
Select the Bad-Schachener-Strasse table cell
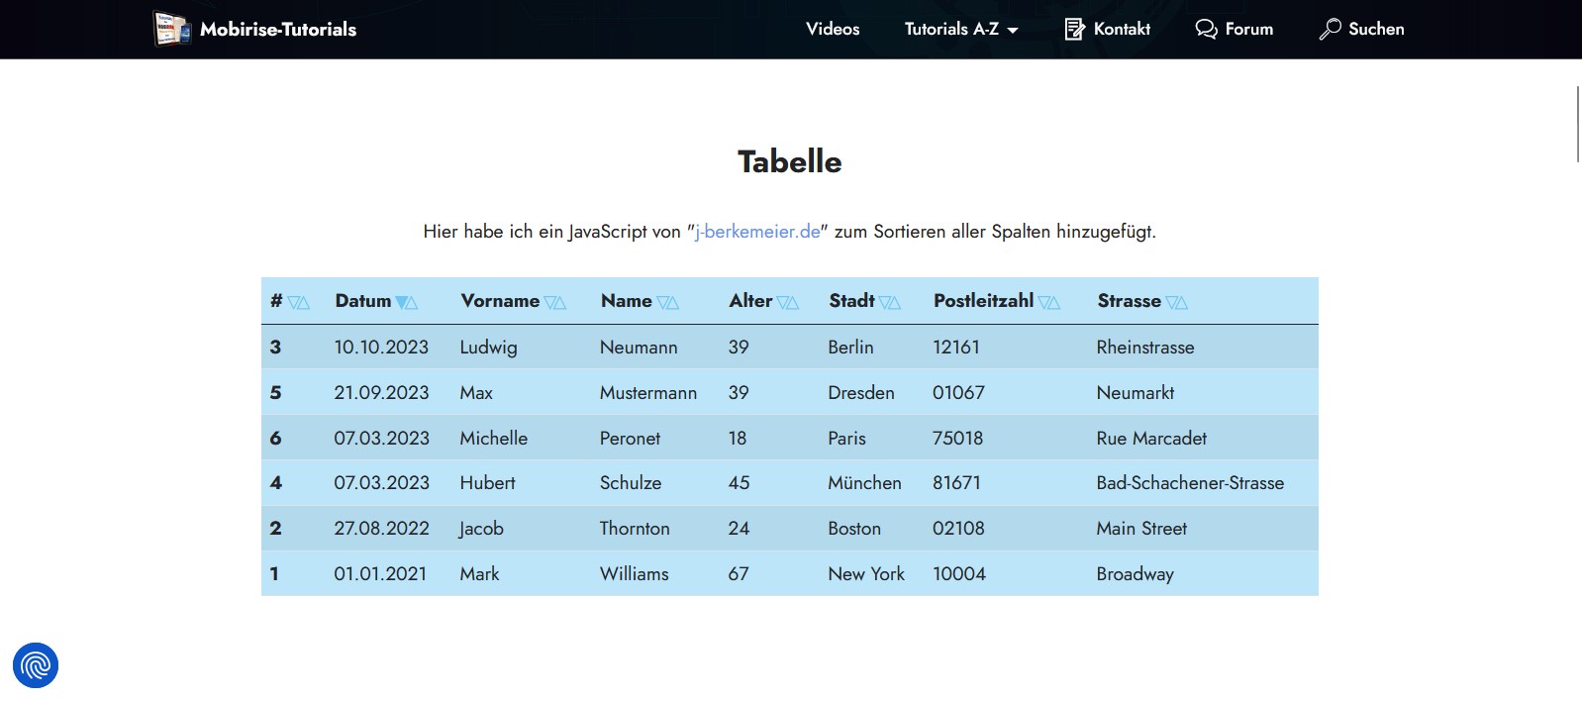point(1190,483)
